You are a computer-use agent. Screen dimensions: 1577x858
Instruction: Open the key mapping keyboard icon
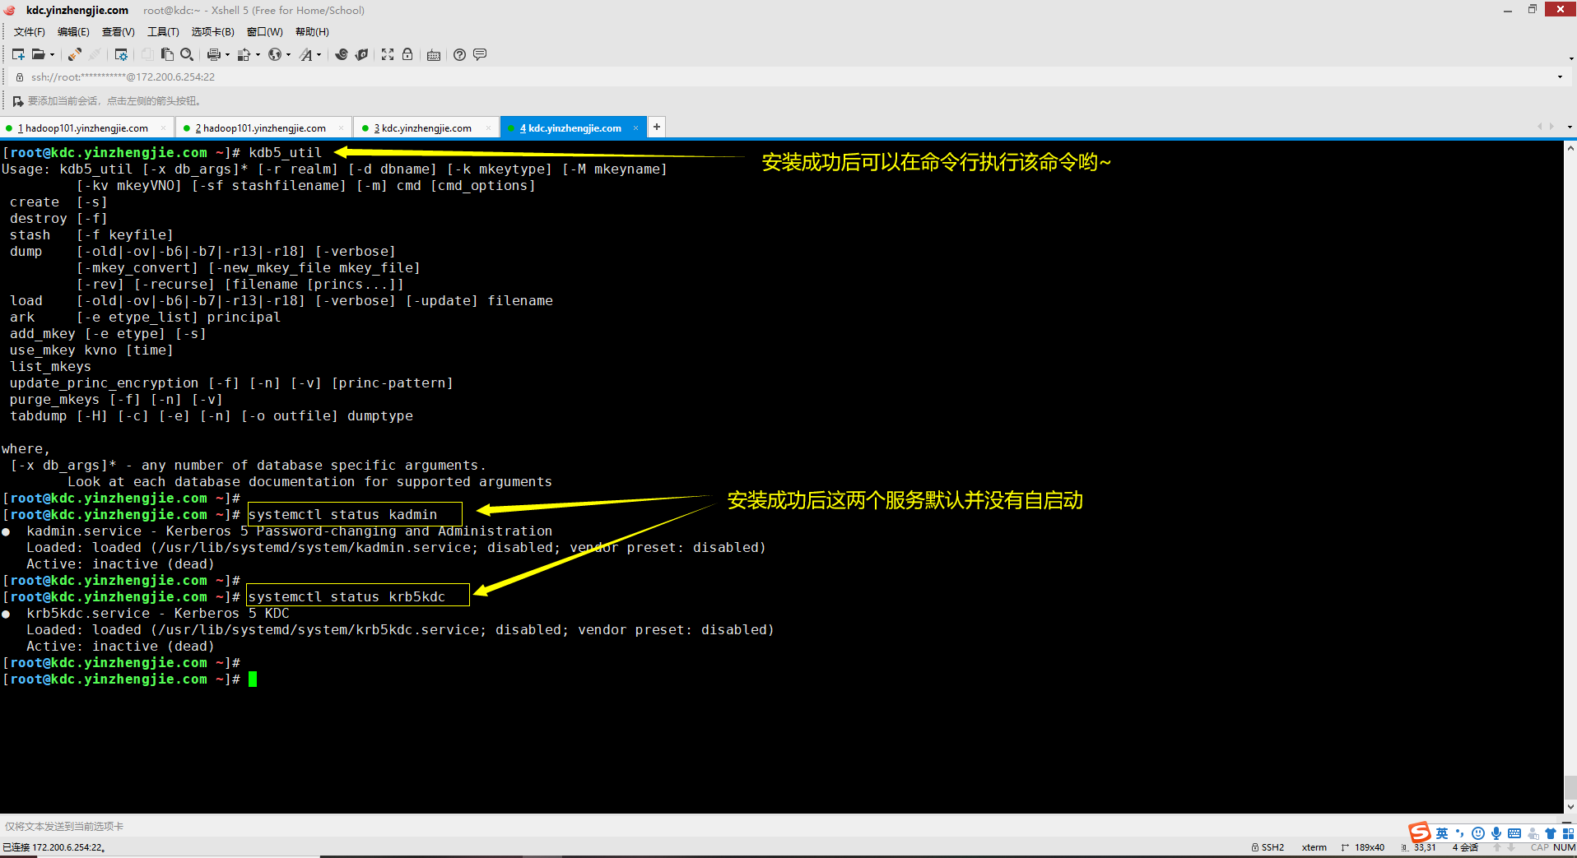point(434,54)
